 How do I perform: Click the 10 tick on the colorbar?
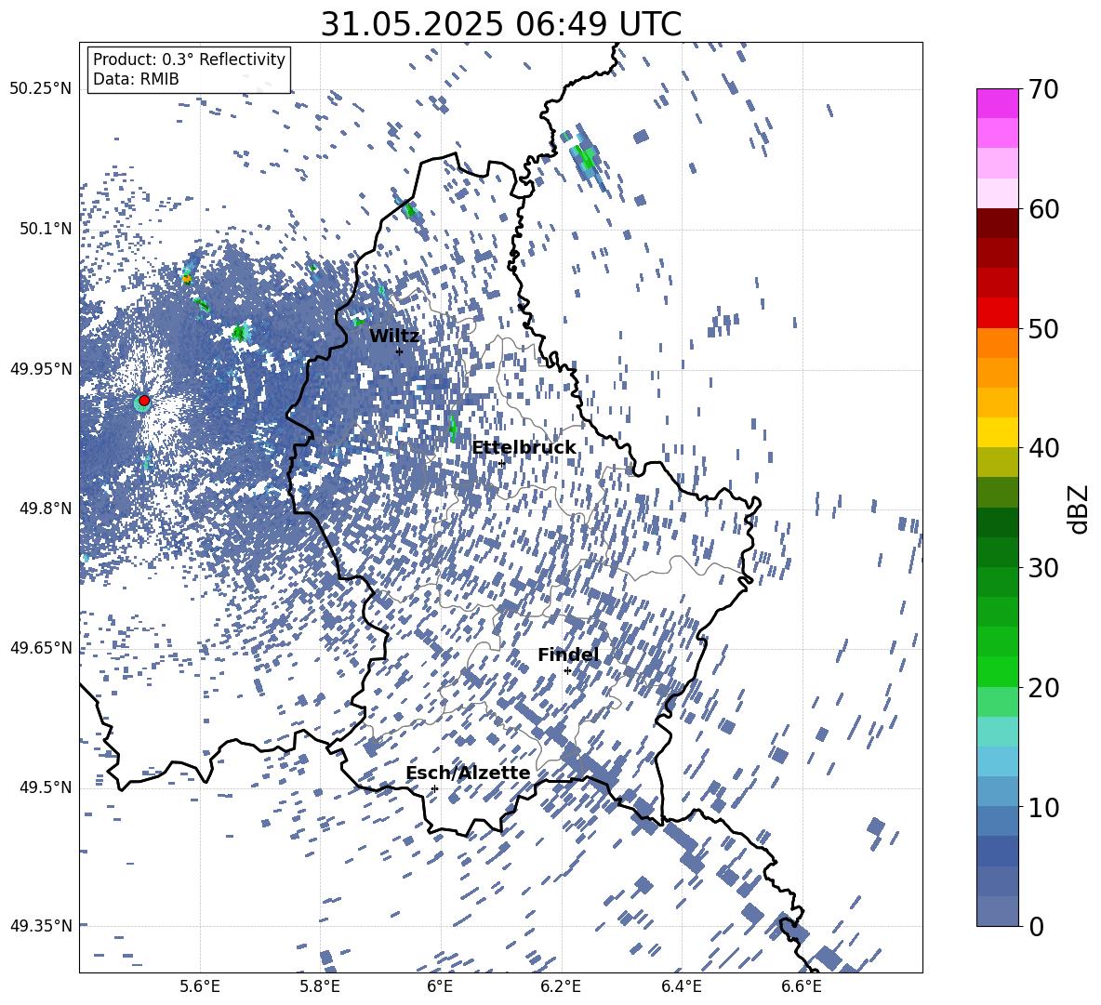[1042, 807]
